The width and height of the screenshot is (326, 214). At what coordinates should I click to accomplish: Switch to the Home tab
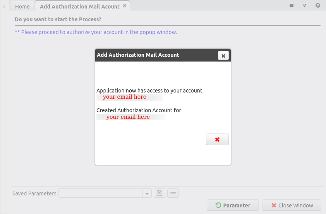(22, 7)
